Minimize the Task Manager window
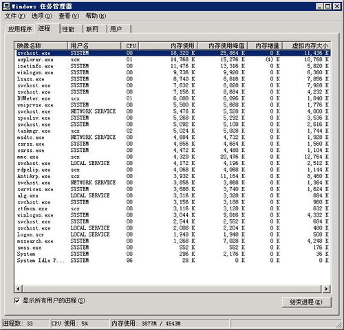The width and height of the screenshot is (344, 330). point(320,6)
